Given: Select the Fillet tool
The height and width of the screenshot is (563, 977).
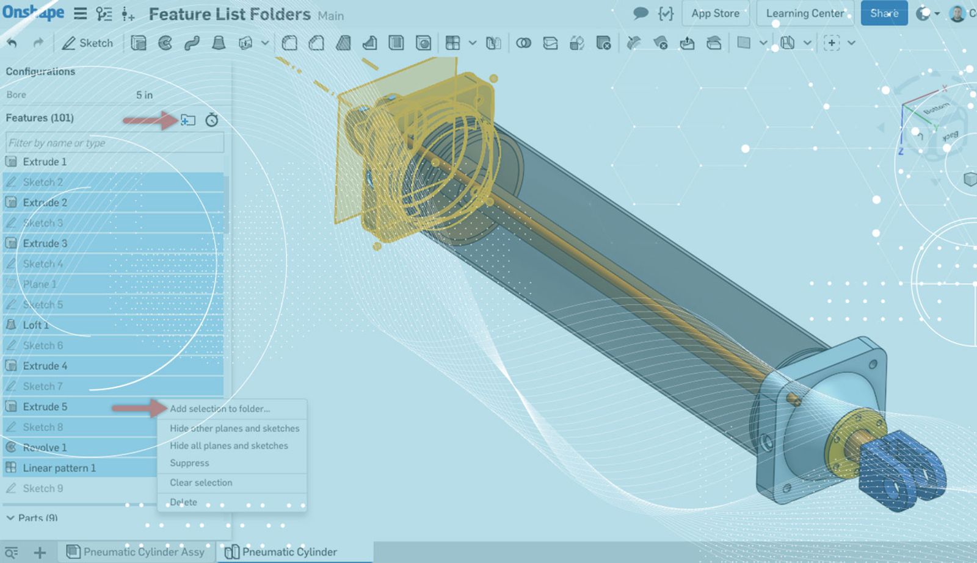Looking at the screenshot, I should tap(289, 43).
